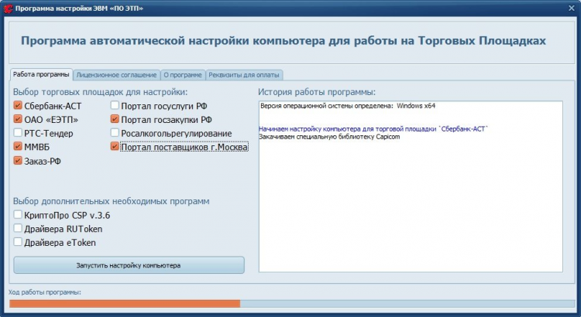This screenshot has width=581, height=317.
Task: Select the log line about Windows x64
Action: coord(348,106)
